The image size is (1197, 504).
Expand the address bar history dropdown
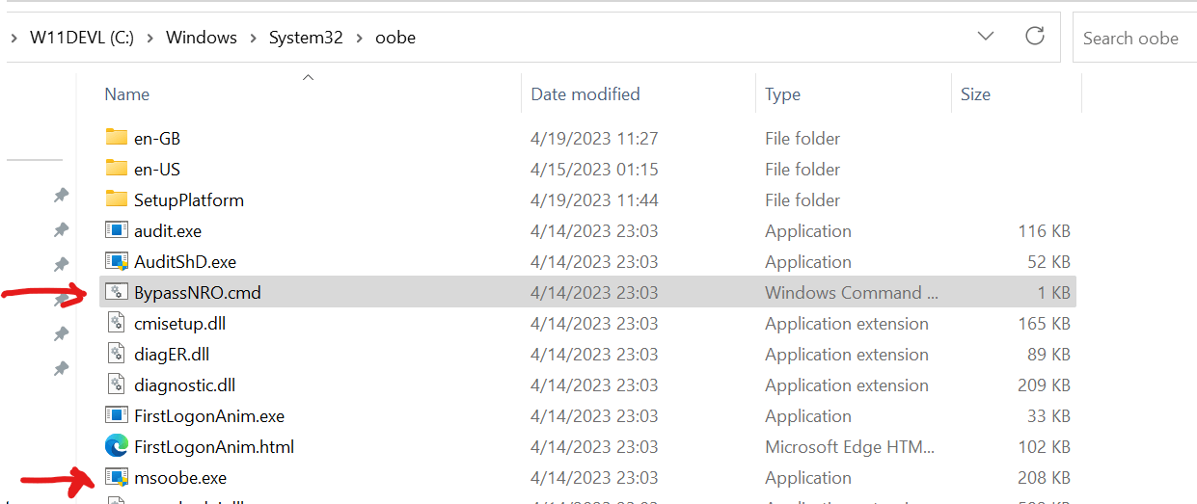[986, 37]
